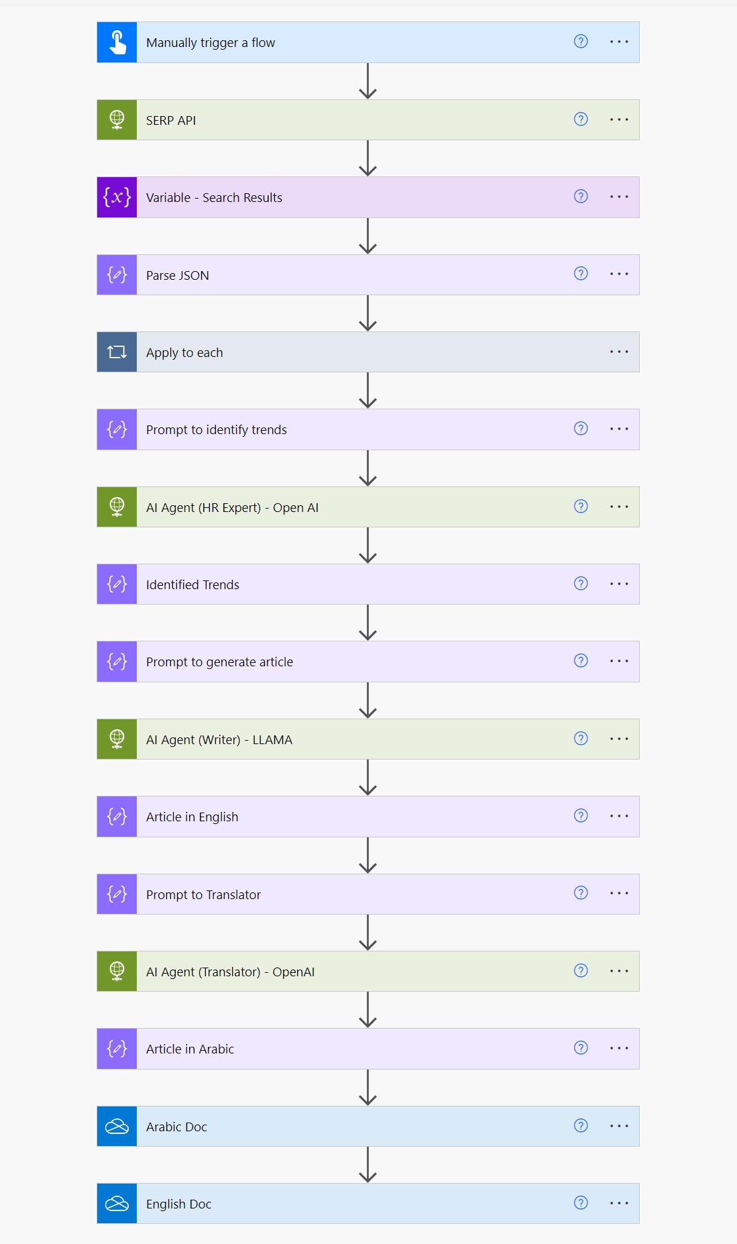Show help for Identified Trends step

[581, 584]
